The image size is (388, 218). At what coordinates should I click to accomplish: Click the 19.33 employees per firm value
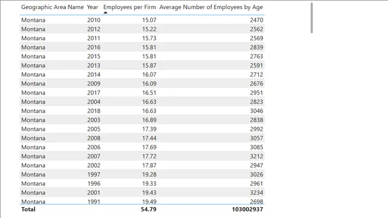149,183
